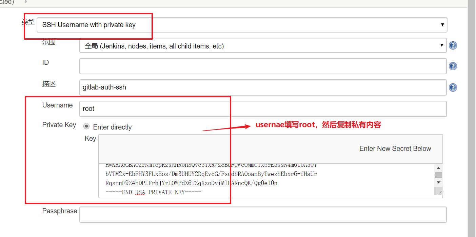Screen dimensions: 476x237
Task: Click the "Enter New Secret Below" text
Action: pyautogui.click(x=395, y=149)
